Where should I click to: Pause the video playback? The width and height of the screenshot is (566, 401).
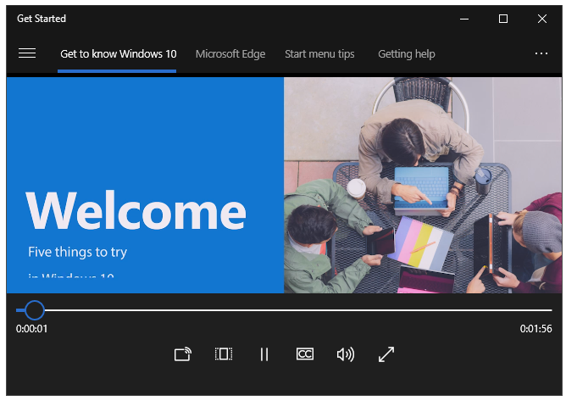tap(264, 354)
